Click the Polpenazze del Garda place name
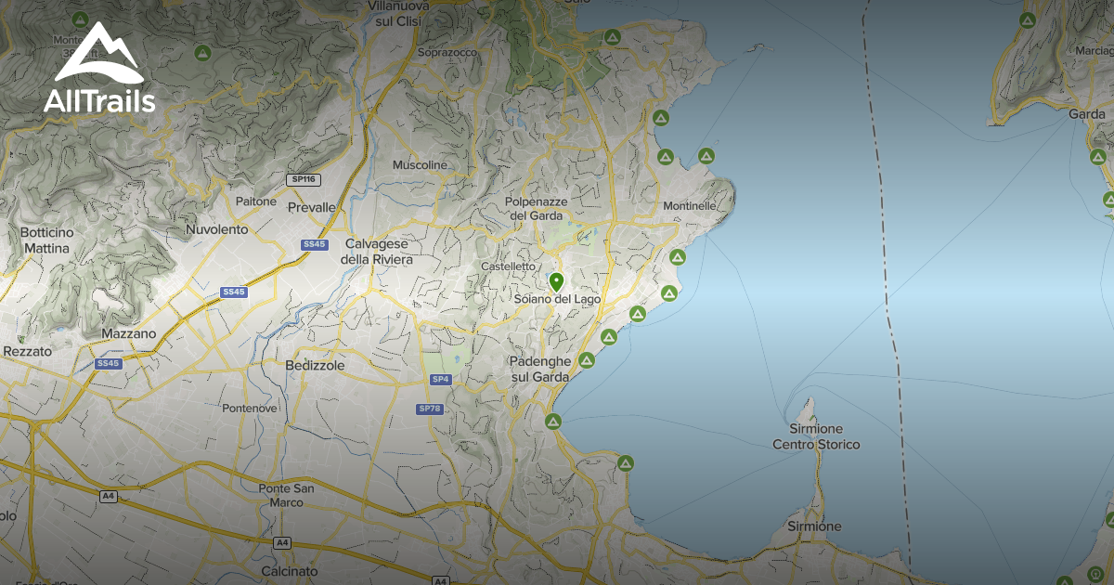This screenshot has width=1114, height=585. [536, 208]
